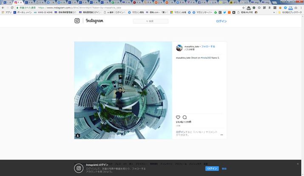Open masahira_tate's profile avatar
This screenshot has height=176, width=304.
[x=179, y=48]
